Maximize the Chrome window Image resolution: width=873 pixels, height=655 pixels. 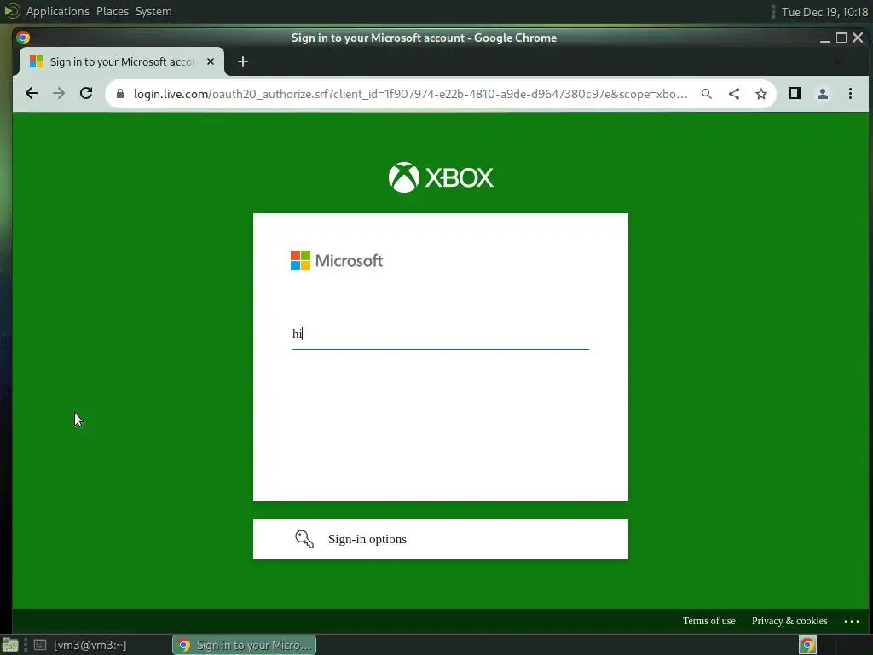click(841, 38)
